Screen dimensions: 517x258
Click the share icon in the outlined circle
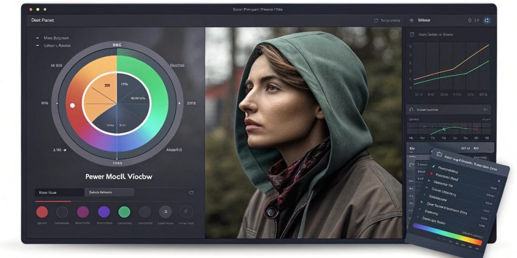point(186,212)
